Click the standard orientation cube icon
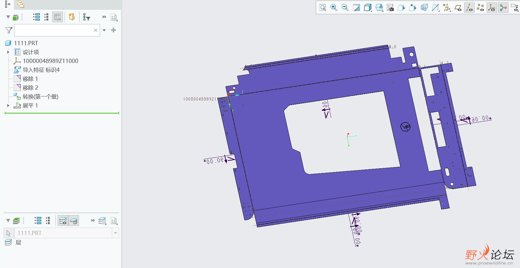Screen dimensions: 520x268 413,7
